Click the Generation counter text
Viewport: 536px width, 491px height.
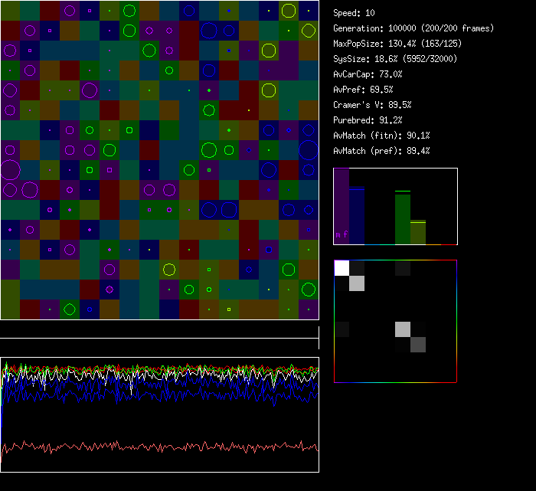413,28
